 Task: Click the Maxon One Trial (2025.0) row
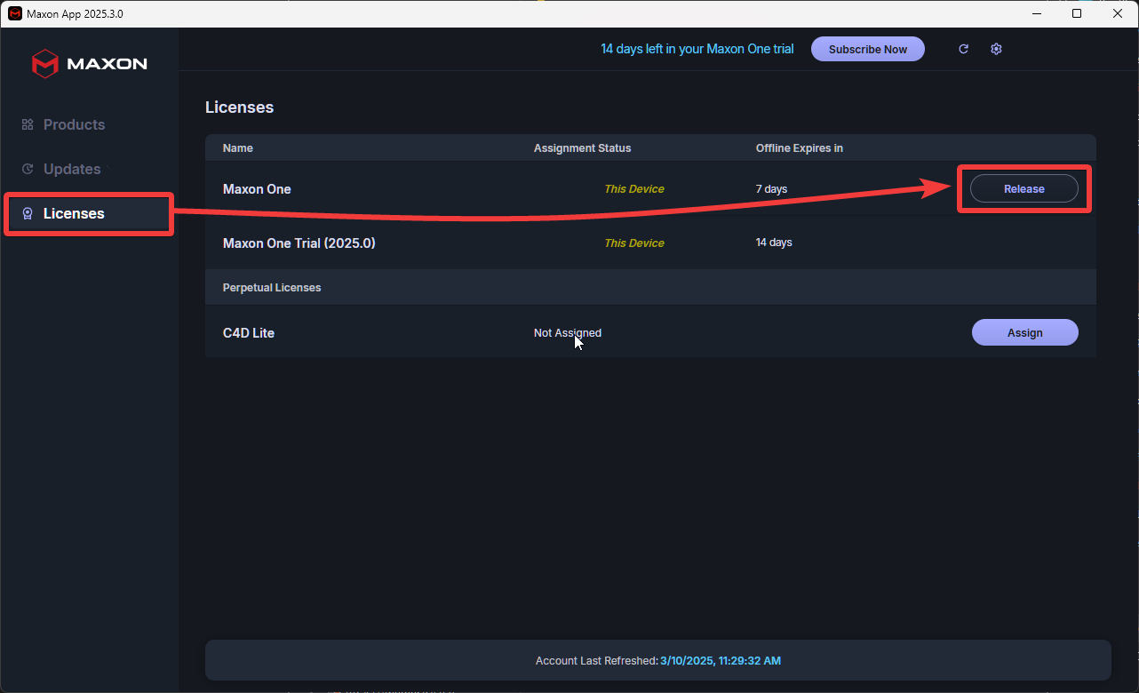(650, 243)
